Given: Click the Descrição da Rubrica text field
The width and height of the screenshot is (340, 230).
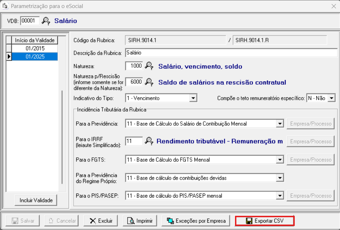Looking at the screenshot, I should click(231, 53).
